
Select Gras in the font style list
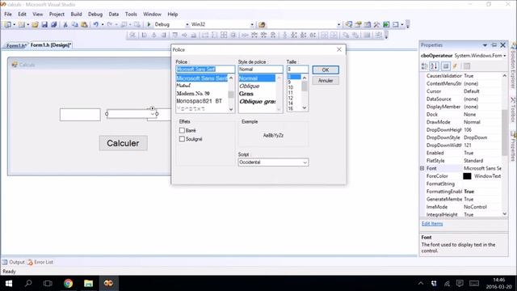[246, 94]
